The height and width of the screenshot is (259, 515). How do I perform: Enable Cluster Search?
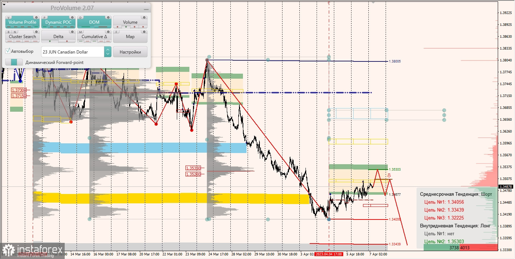[x=22, y=37]
